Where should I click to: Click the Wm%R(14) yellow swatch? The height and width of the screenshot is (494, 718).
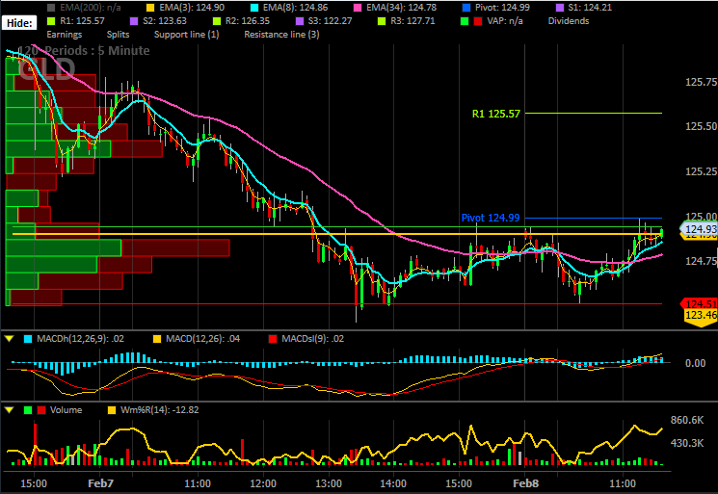point(112,410)
